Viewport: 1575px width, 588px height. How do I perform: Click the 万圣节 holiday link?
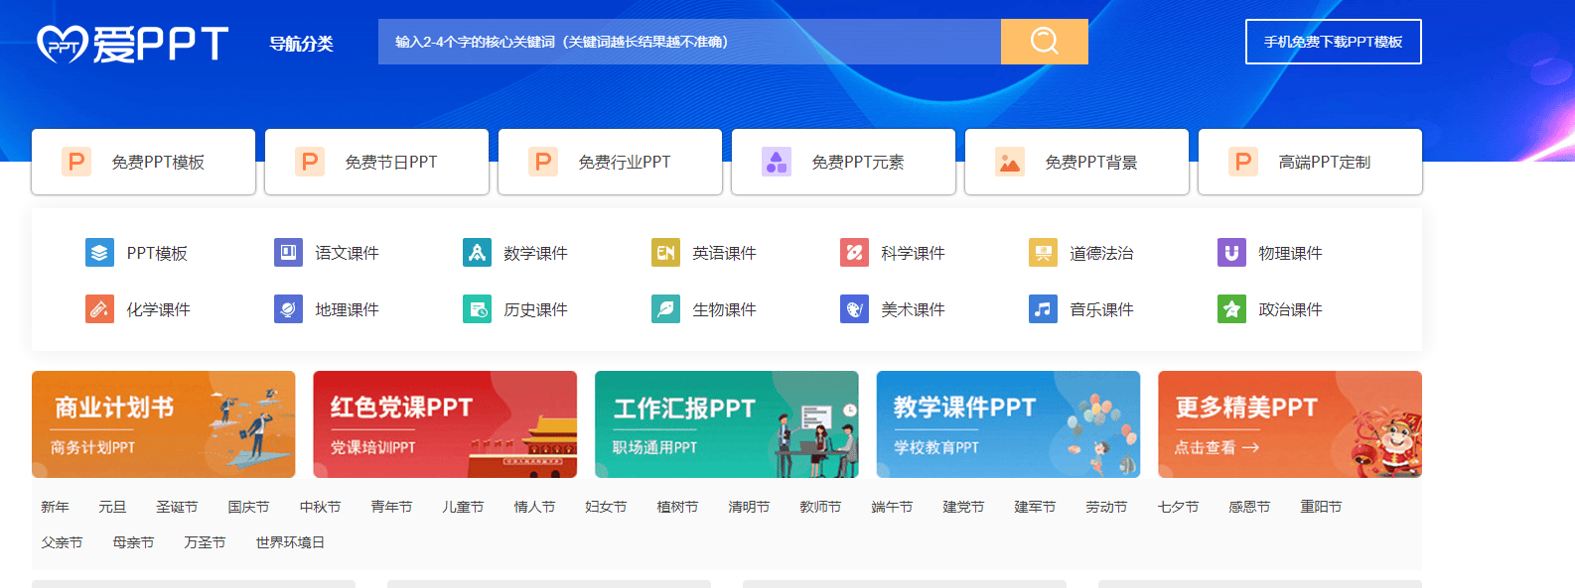[205, 542]
